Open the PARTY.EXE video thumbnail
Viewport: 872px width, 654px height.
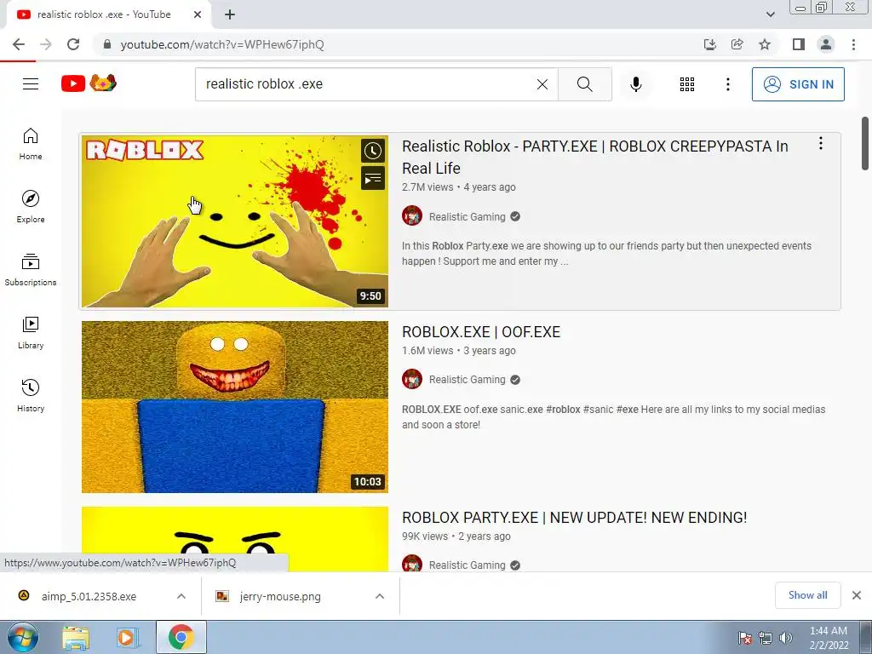[235, 221]
